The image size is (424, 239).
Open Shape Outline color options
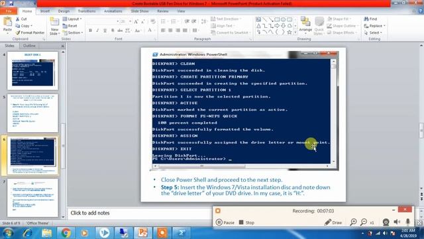point(342,26)
